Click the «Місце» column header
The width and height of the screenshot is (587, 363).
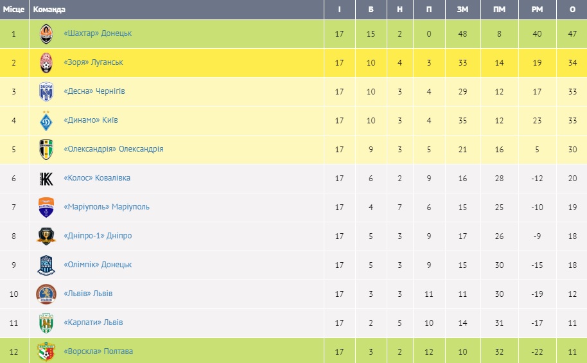(x=14, y=10)
